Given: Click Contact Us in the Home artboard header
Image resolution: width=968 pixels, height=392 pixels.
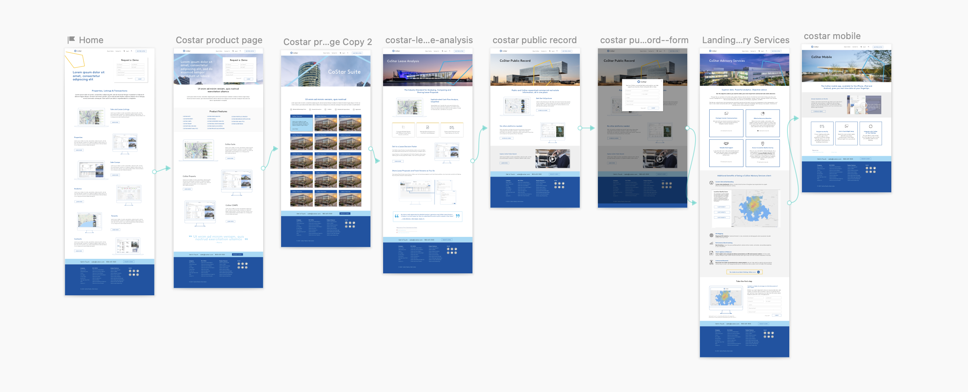Looking at the screenshot, I should coord(118,51).
